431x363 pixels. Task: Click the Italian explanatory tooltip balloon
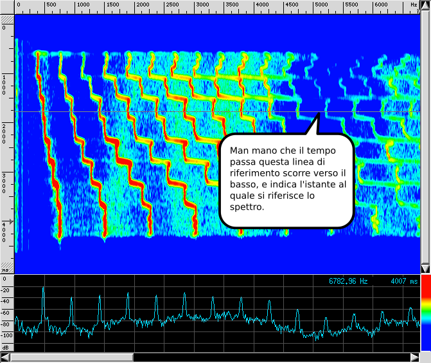click(286, 180)
